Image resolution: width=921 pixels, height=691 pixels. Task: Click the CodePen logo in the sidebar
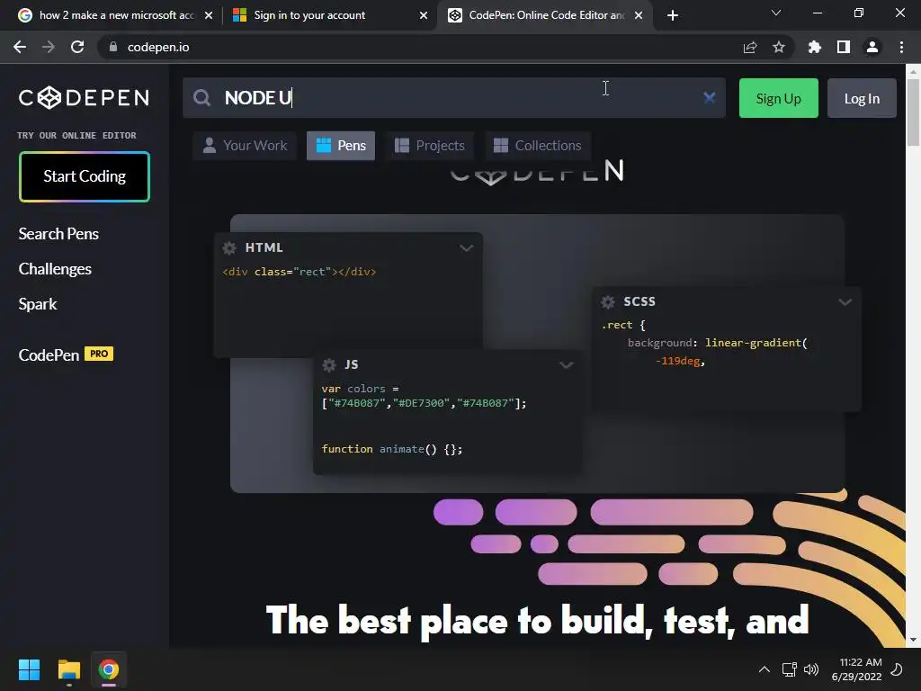click(84, 97)
